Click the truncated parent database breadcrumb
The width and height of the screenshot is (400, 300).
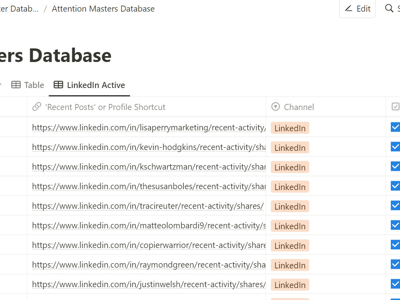[19, 9]
